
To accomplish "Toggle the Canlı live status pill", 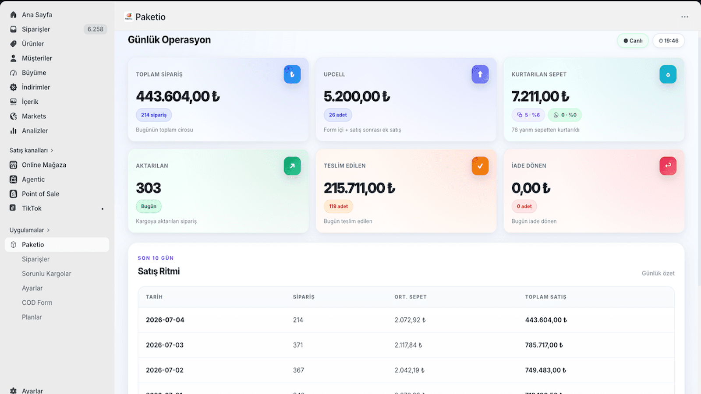I will (633, 41).
